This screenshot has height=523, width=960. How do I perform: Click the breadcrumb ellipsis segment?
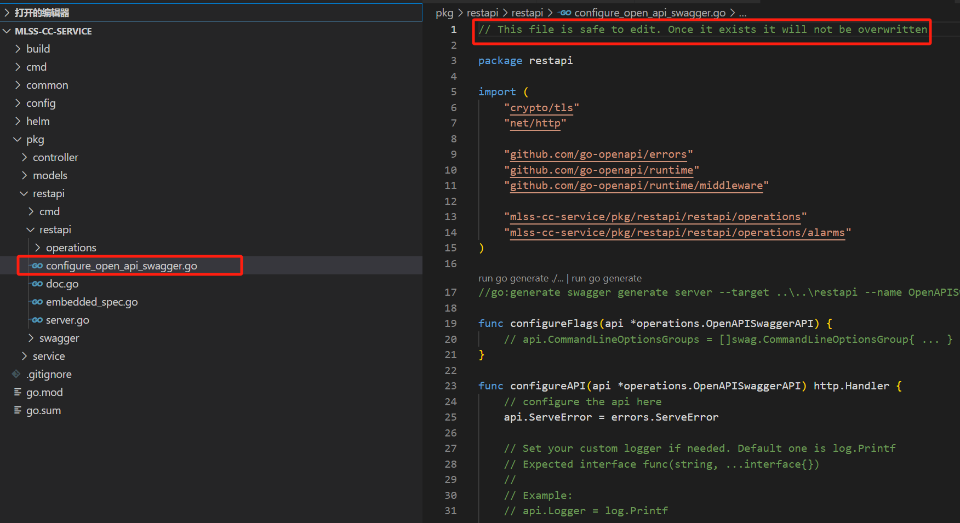[x=742, y=13]
